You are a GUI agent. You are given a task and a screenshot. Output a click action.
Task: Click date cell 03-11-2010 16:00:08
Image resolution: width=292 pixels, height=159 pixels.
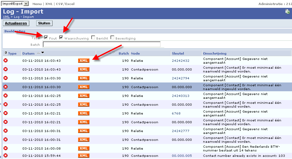[x=42, y=149]
